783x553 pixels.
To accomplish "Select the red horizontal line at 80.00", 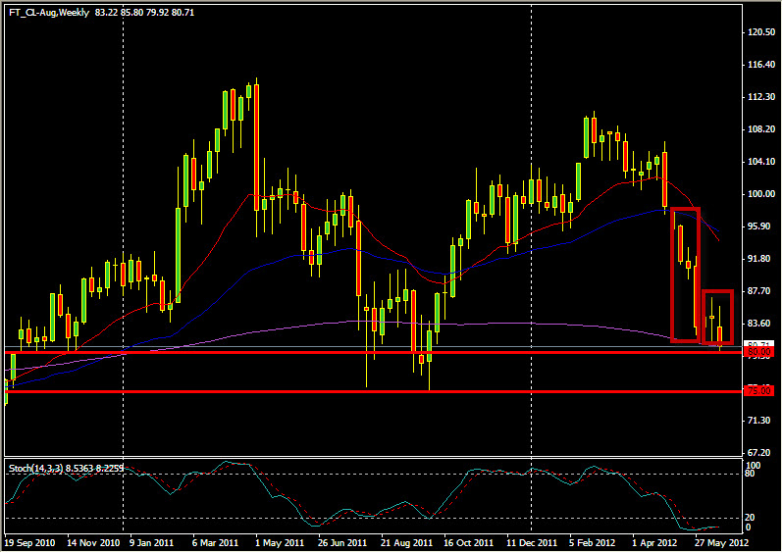I will [x=294, y=350].
